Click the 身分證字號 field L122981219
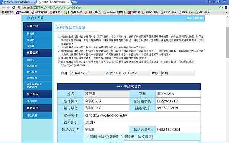 (178, 101)
